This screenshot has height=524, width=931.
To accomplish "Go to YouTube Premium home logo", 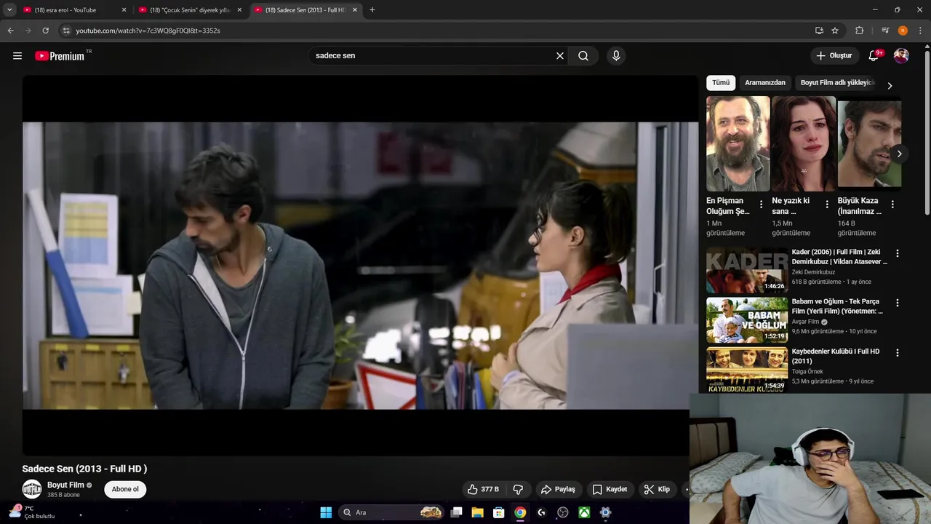I will (60, 56).
